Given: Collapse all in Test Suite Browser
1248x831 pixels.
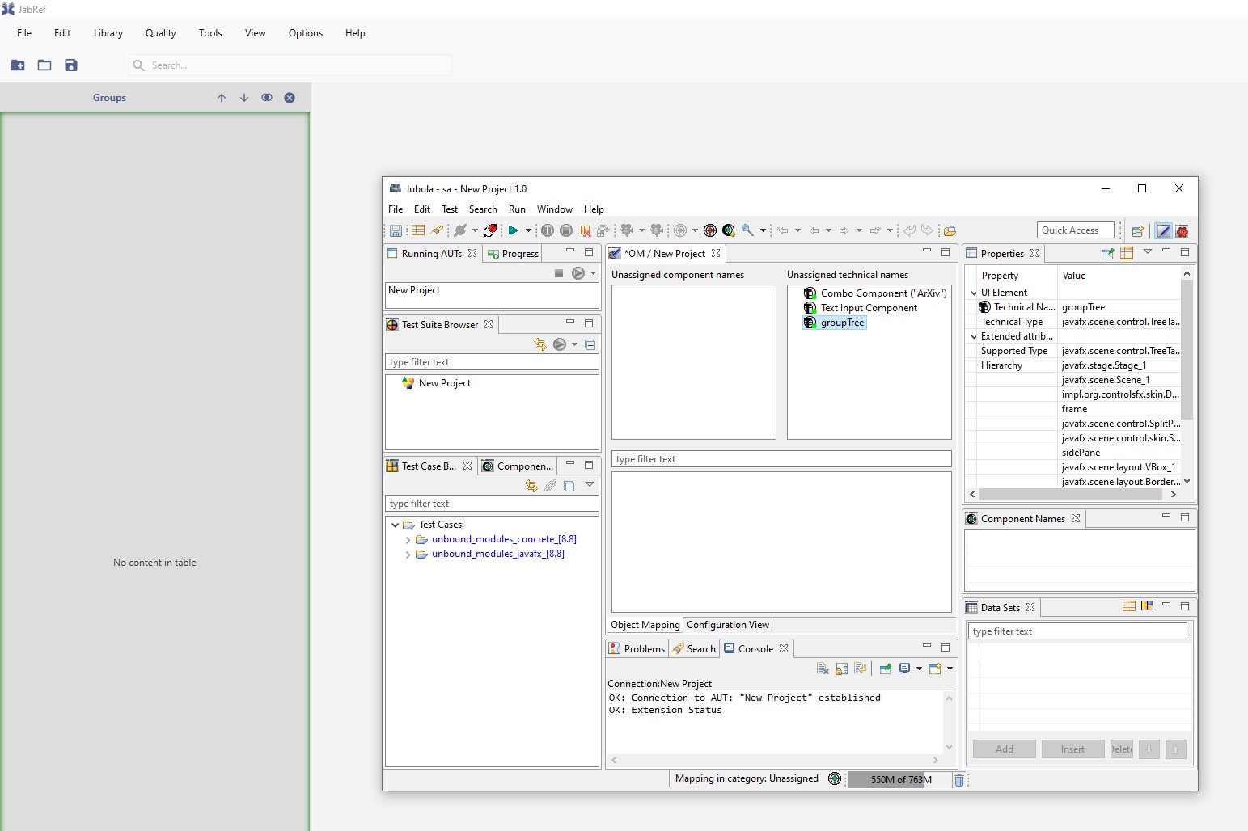Looking at the screenshot, I should point(590,344).
